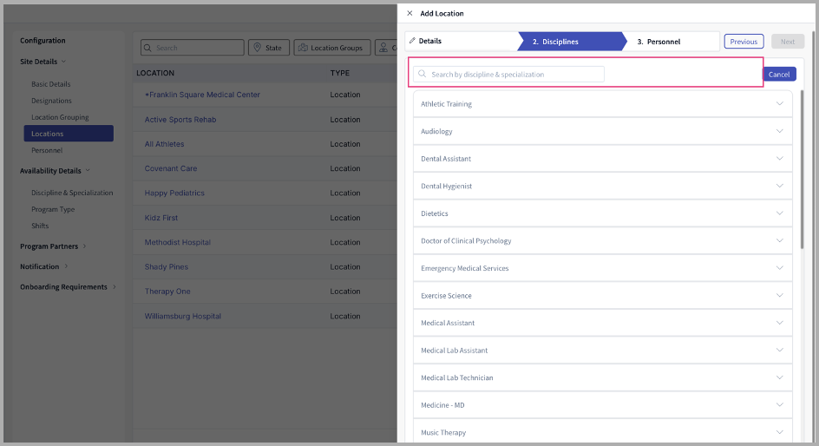
Task: Expand Program Partners in sidebar
Action: 86,246
